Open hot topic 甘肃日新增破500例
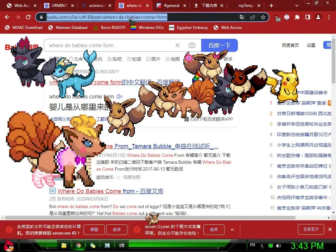 [304, 113]
